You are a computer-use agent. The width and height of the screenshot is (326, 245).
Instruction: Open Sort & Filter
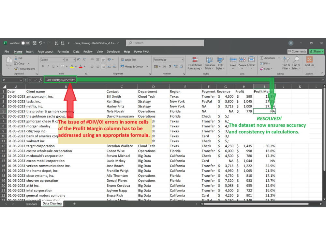tap(286, 63)
